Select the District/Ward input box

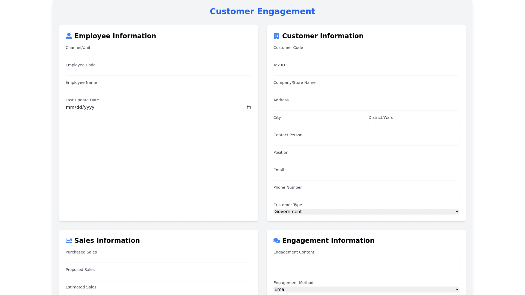(x=414, y=124)
